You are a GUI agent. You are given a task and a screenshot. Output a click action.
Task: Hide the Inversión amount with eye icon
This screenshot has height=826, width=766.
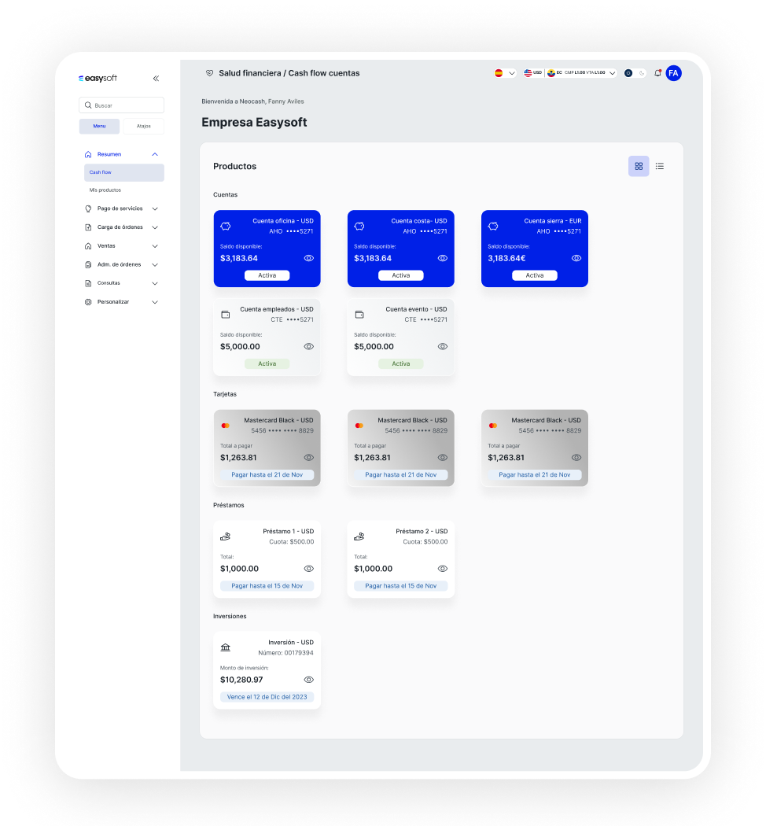(x=309, y=680)
